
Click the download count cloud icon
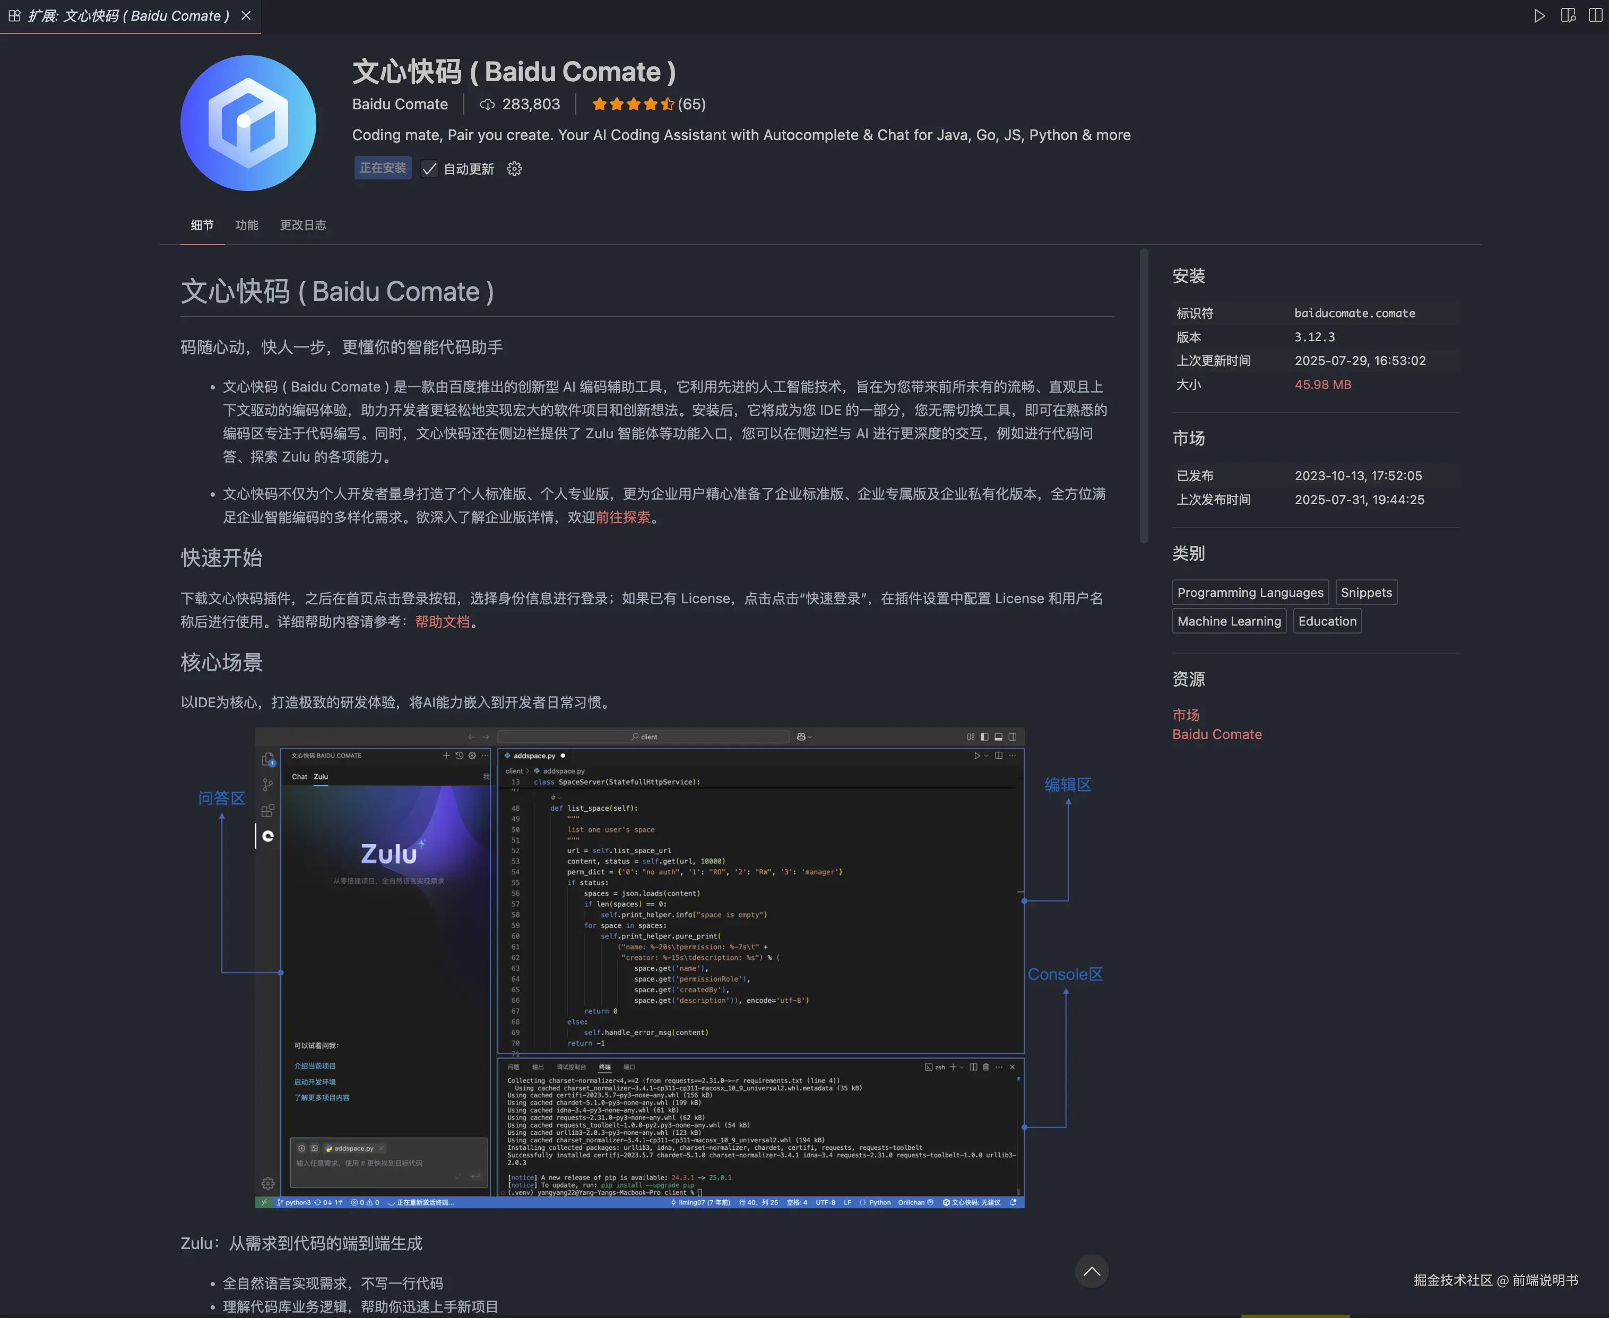coord(488,105)
